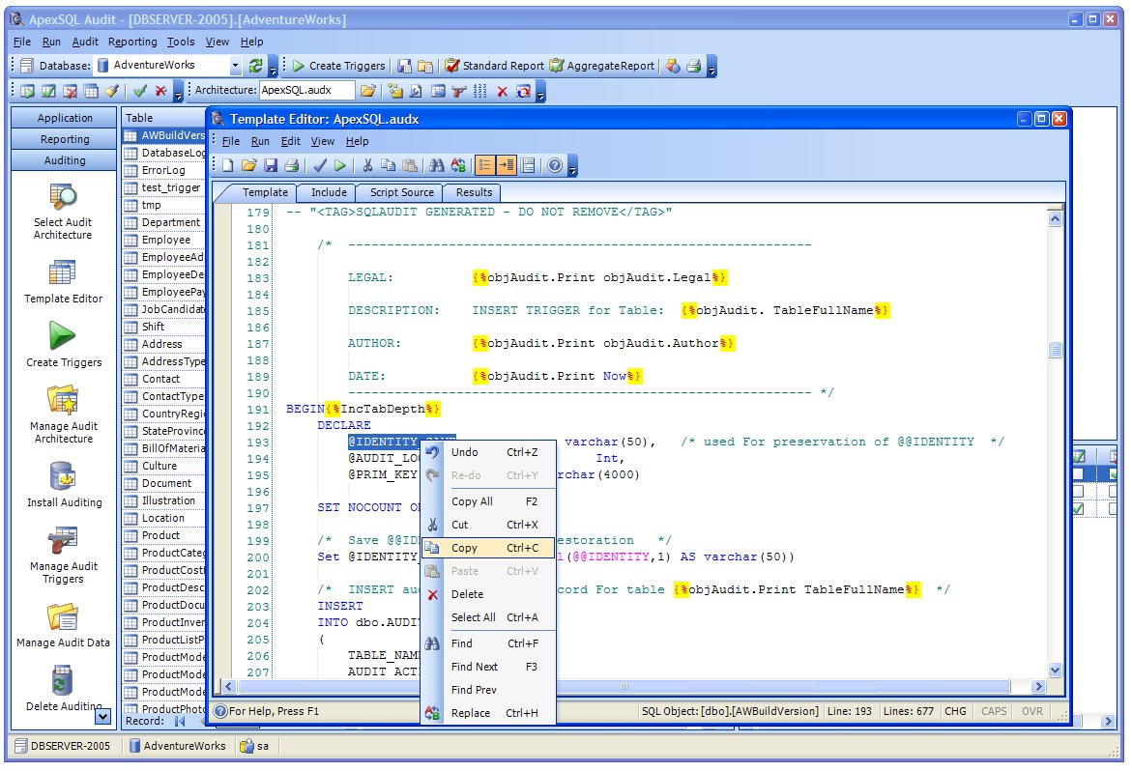Toggle the highlighted indent arrow button in editor toolbar
This screenshot has height=771, width=1132.
507,166
